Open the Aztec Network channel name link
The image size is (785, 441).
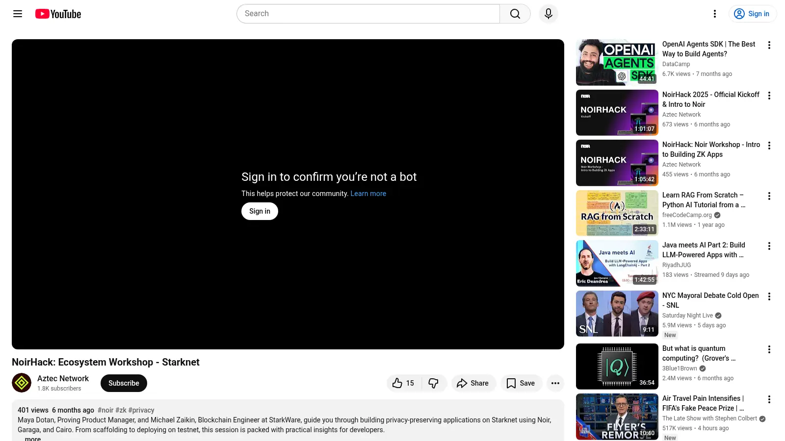click(x=63, y=378)
